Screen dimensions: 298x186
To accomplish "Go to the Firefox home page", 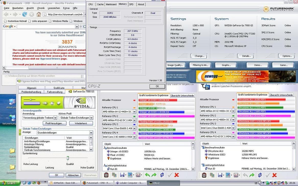I will pyautogui.click(x=39, y=14).
